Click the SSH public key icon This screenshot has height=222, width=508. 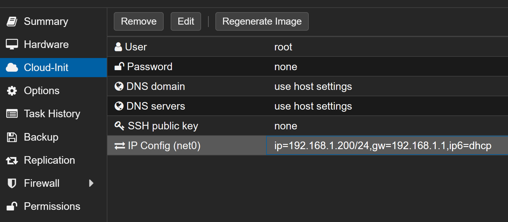coord(119,126)
